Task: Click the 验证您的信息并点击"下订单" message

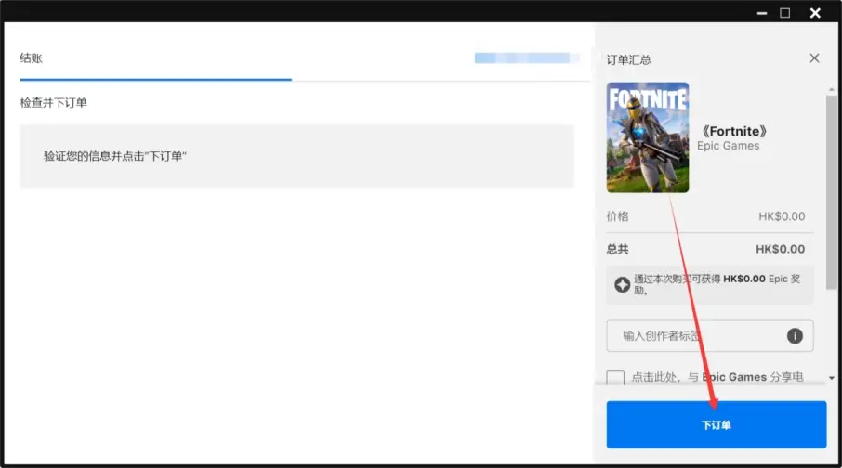Action: pos(115,156)
